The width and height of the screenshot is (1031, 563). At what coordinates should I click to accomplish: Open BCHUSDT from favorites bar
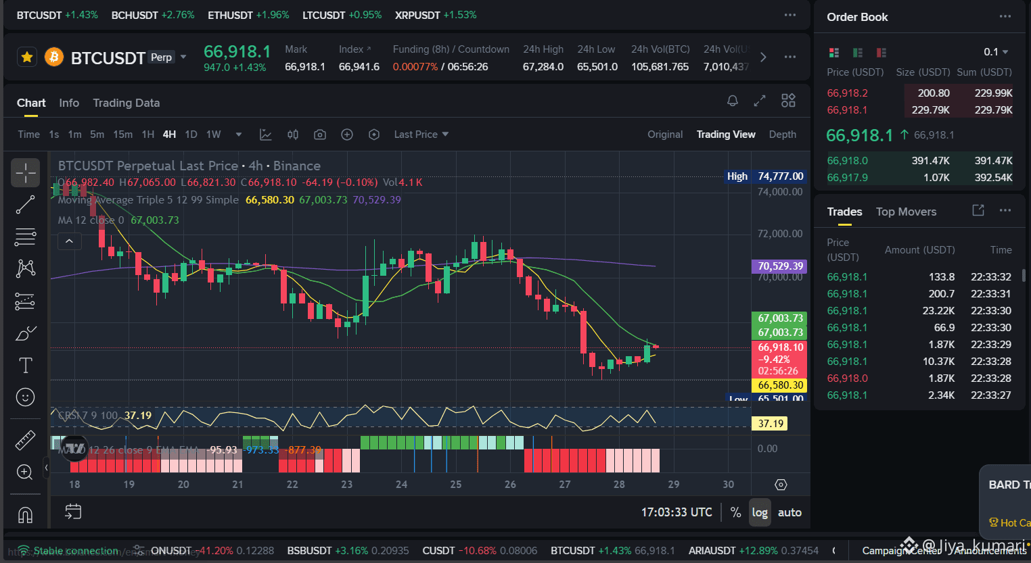[x=153, y=15]
